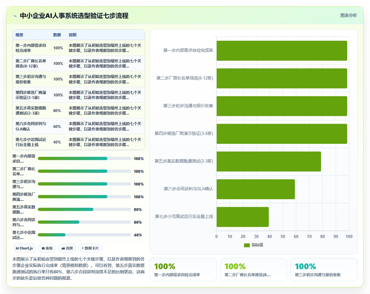Select table row 第一步内部需求自检完成率
Screen dimensions: 370x294
[78, 48]
